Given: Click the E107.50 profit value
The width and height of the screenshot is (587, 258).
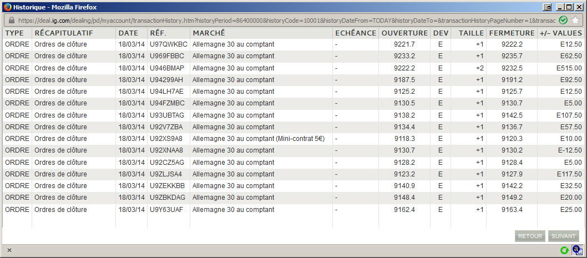Looking at the screenshot, I should [x=569, y=115].
